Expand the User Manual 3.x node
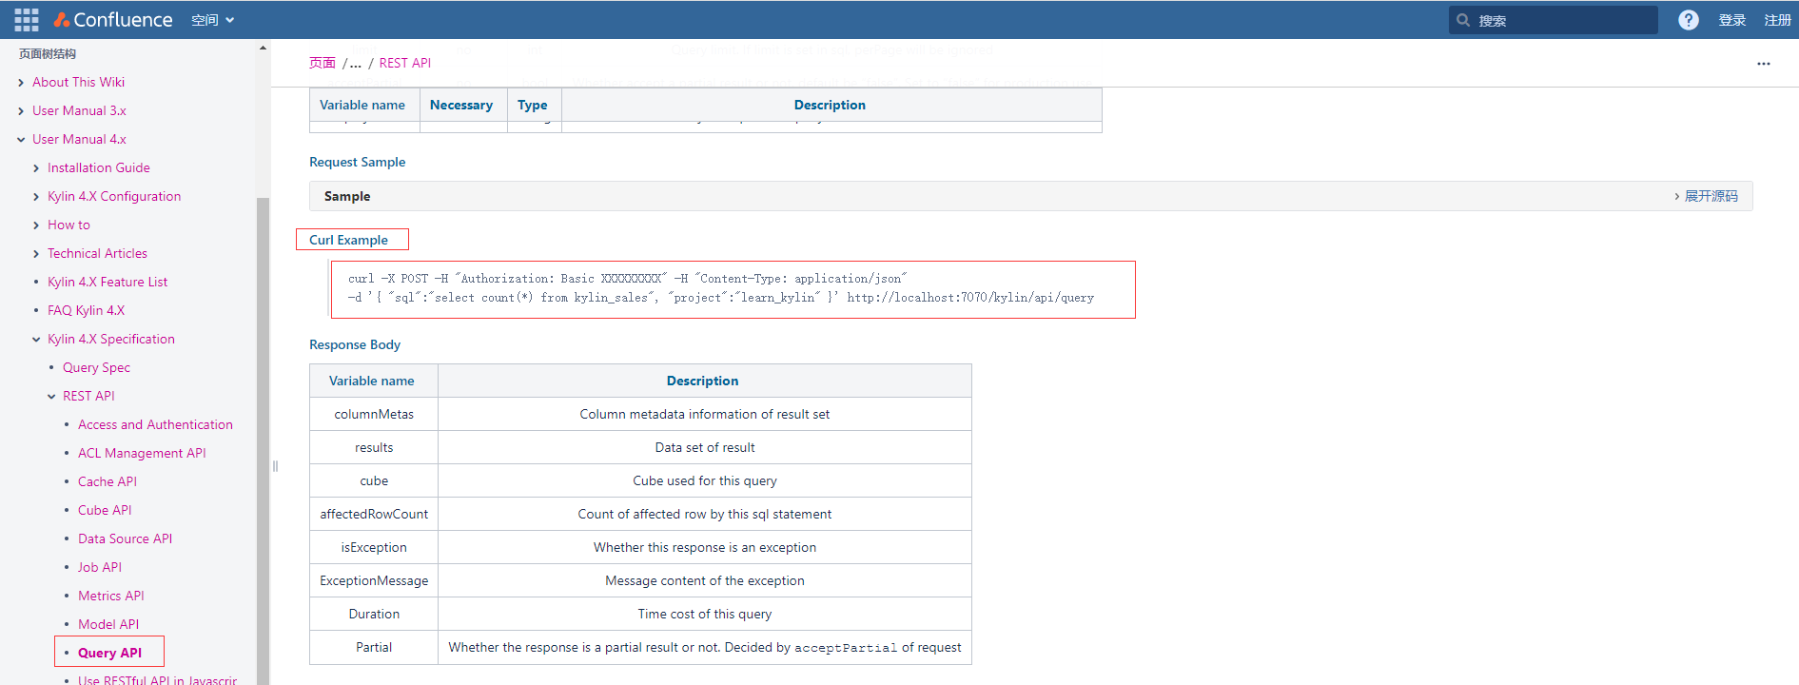 21,111
